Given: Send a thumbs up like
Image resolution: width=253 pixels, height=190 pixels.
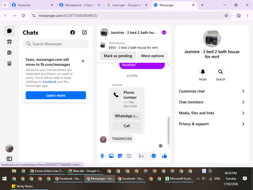Looking at the screenshot, I should click(x=164, y=156).
